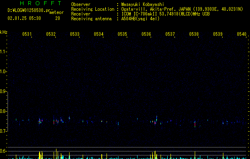Click the 'Receiving antenna' label
This screenshot has height=159, width=250.
(91, 19)
